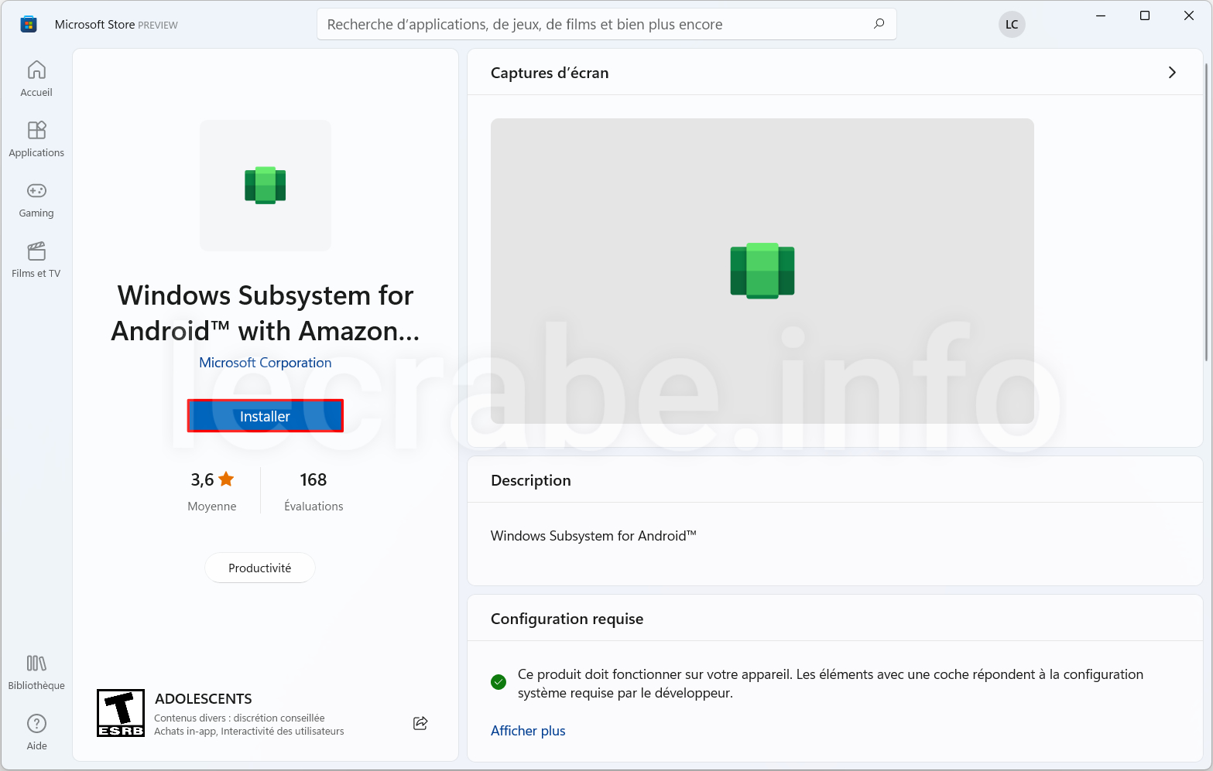Image resolution: width=1213 pixels, height=771 pixels.
Task: Click the orange star rating icon
Action: click(226, 479)
